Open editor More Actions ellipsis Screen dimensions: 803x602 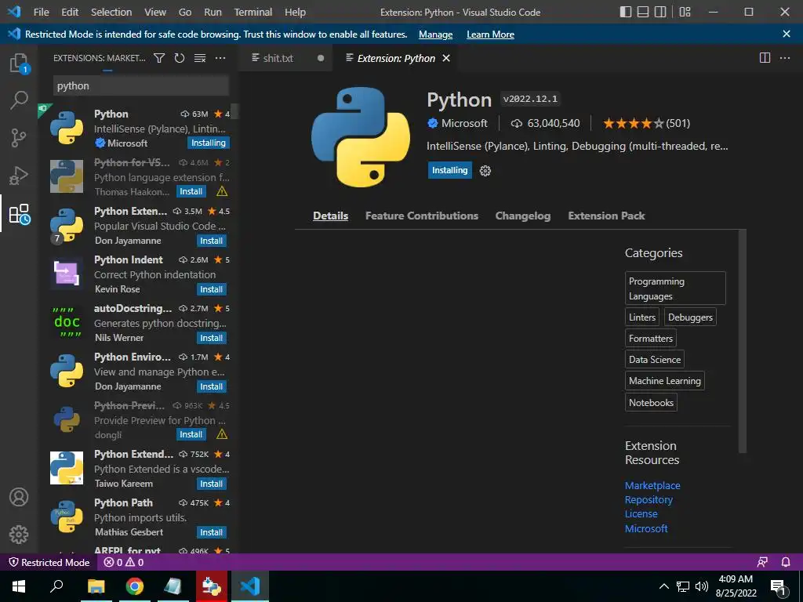point(784,58)
